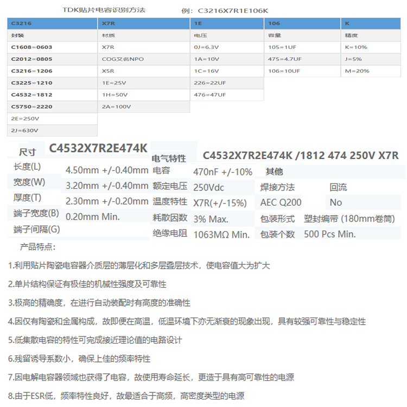The height and width of the screenshot is (407, 407).
Task: Click the title 'TDK贴片电容识别方法'
Action: (x=104, y=10)
